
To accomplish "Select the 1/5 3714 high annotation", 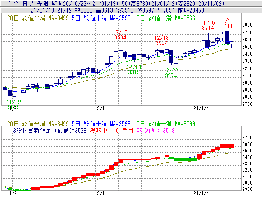I will point(208,25).
